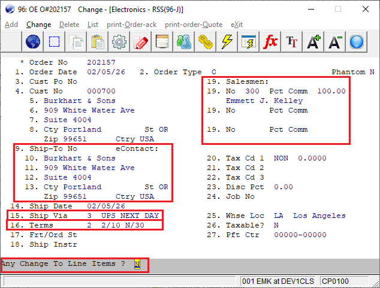Open the blue help question mark icon
The image size is (380, 288).
tap(357, 42)
